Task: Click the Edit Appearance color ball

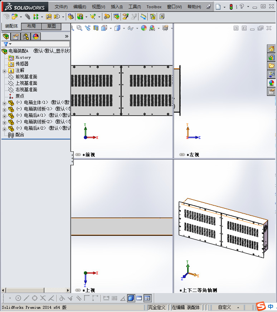Action: click(144, 28)
